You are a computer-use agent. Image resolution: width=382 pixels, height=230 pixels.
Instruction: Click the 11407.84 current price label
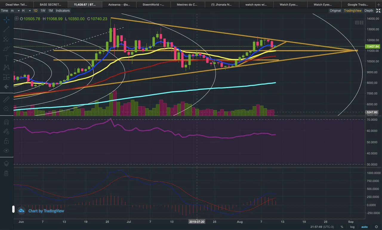372,46
